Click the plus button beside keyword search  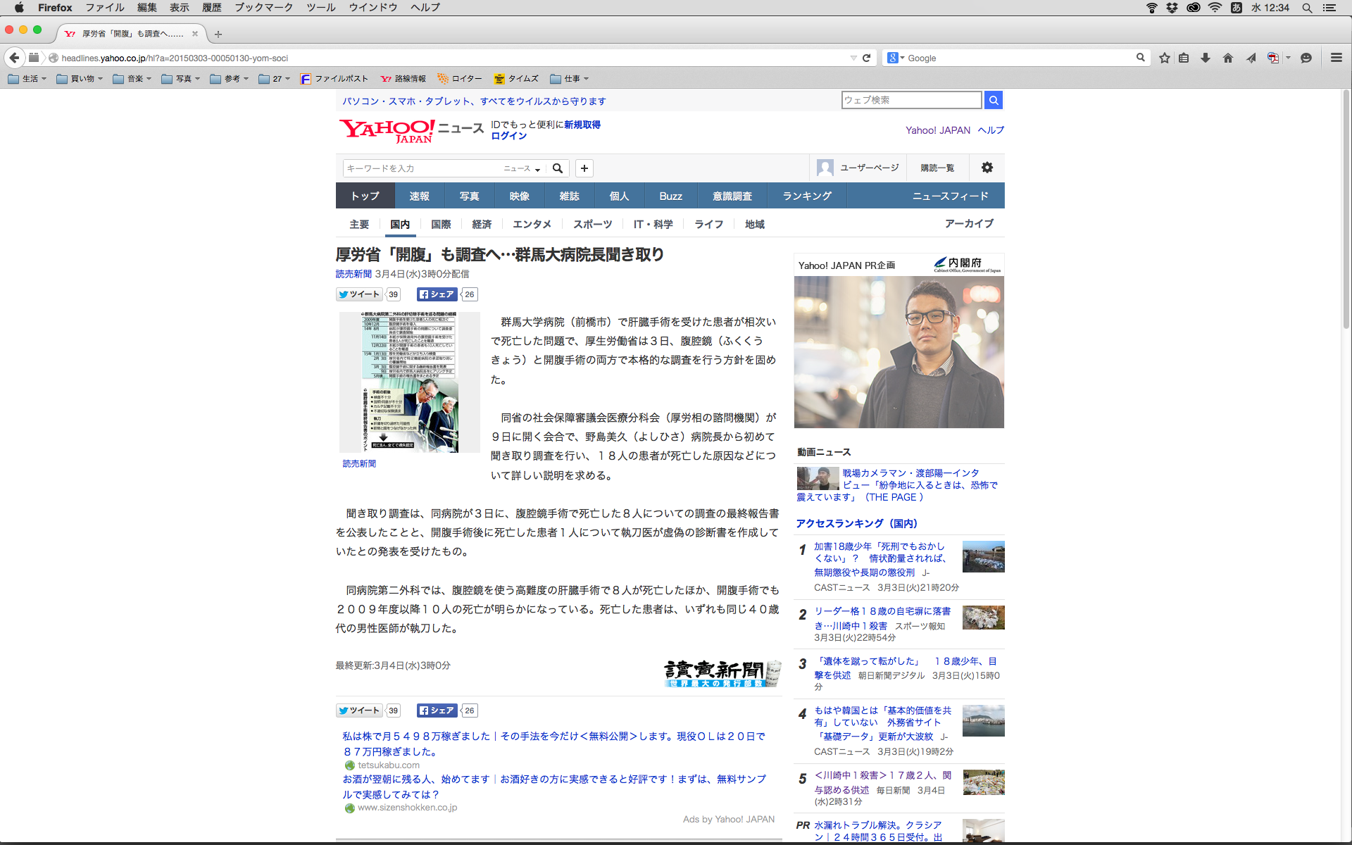[584, 168]
